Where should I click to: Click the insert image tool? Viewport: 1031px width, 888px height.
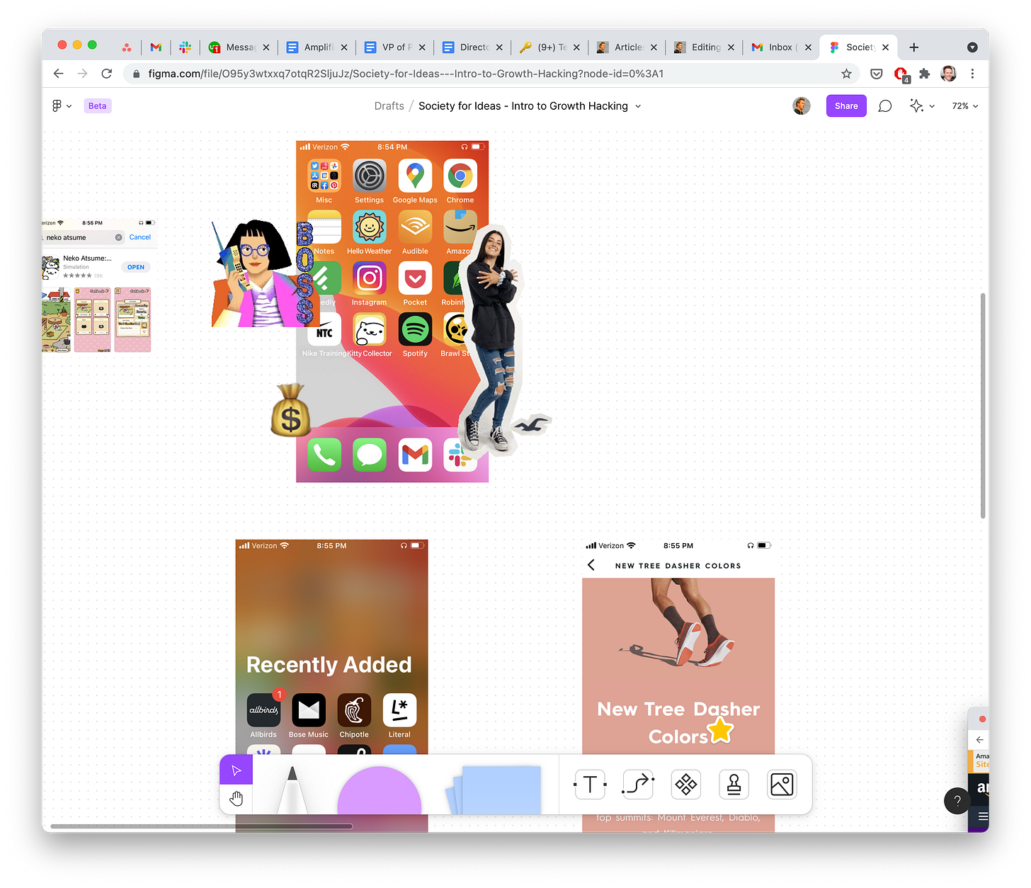coord(782,785)
